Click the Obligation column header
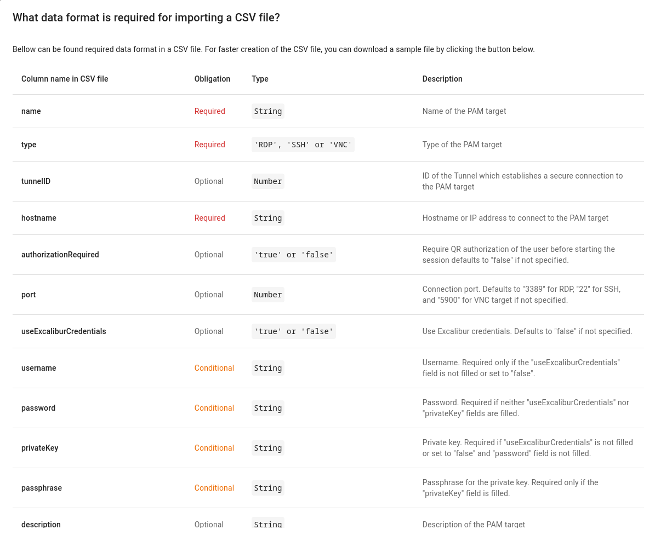The height and width of the screenshot is (535, 655). pyautogui.click(x=212, y=79)
